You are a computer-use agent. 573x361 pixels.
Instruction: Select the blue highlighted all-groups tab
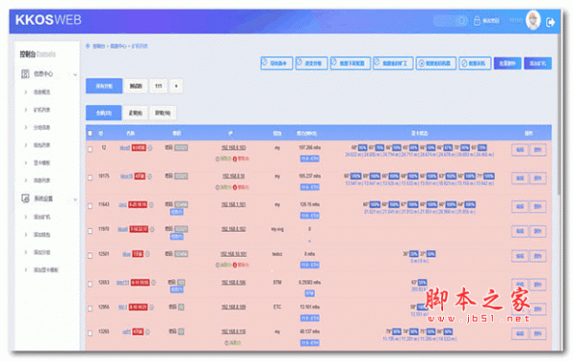(104, 86)
